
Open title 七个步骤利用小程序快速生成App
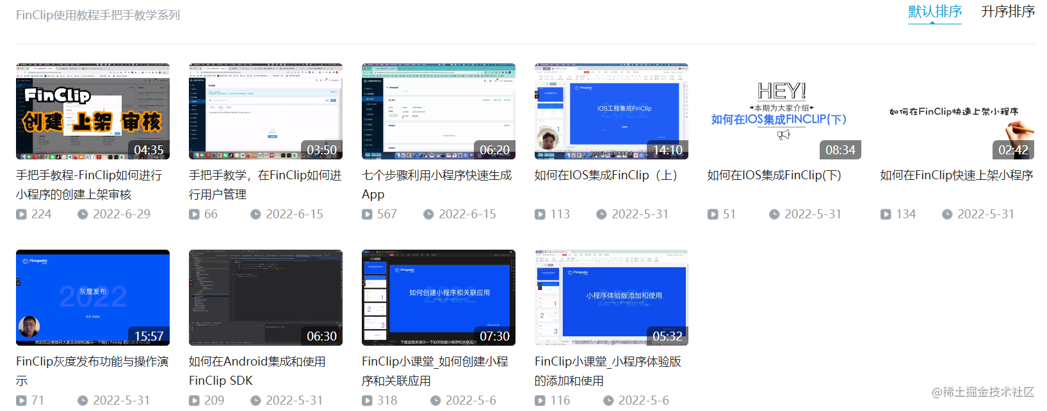(x=437, y=184)
